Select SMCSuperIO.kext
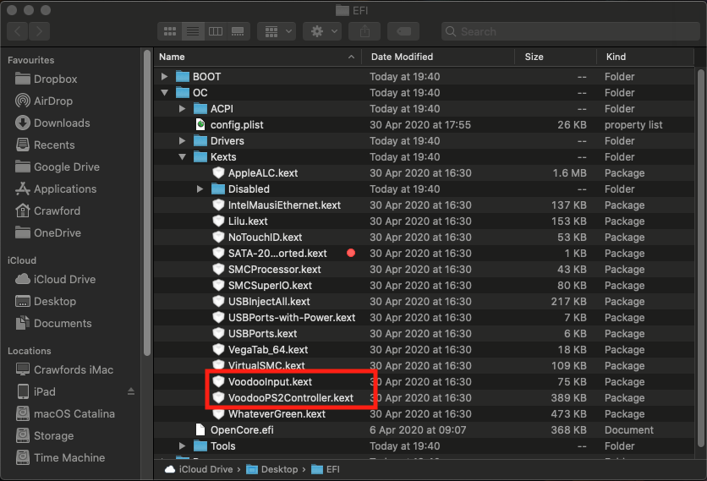Image resolution: width=707 pixels, height=481 pixels. click(x=424, y=286)
